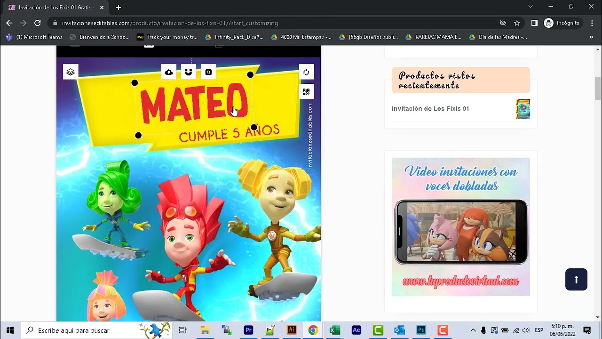Toggle the magnet snap icon
The height and width of the screenshot is (339, 602).
(x=189, y=72)
